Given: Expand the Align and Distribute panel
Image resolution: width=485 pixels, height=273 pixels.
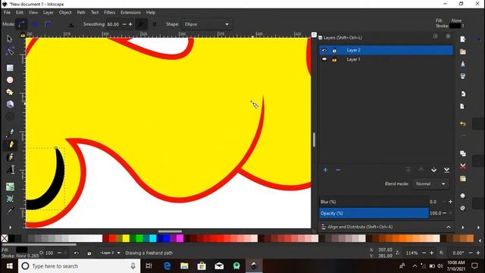Looking at the screenshot, I should (x=448, y=227).
